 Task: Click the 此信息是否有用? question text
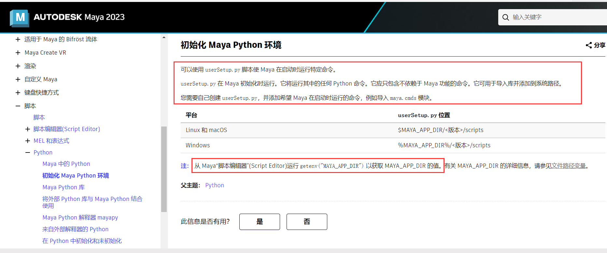205,221
